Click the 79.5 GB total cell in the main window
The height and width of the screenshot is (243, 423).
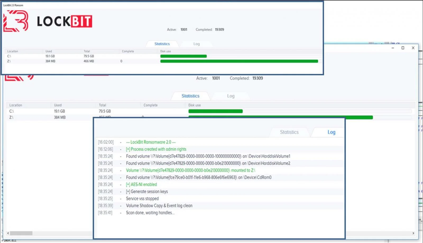pos(105,111)
